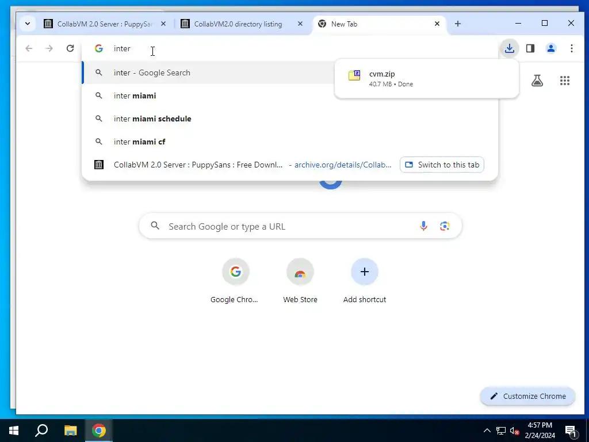
Task: Go forward to next page
Action: 49,48
